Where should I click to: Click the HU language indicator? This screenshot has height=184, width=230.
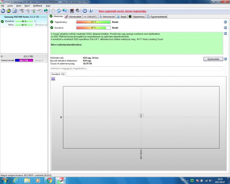pyautogui.click(x=183, y=180)
